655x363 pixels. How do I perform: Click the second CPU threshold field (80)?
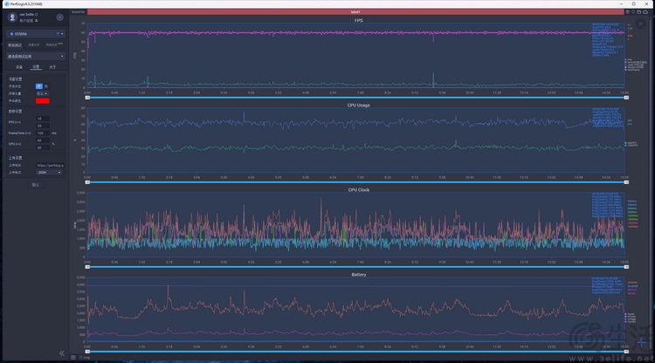(43, 147)
